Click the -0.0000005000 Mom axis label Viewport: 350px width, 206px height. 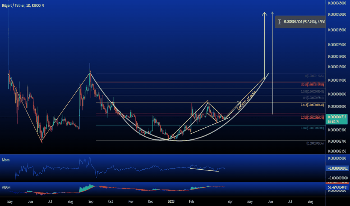(x=337, y=178)
